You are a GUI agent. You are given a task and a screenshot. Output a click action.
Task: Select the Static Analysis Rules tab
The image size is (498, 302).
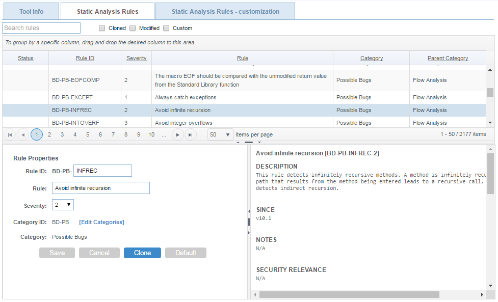tap(108, 11)
